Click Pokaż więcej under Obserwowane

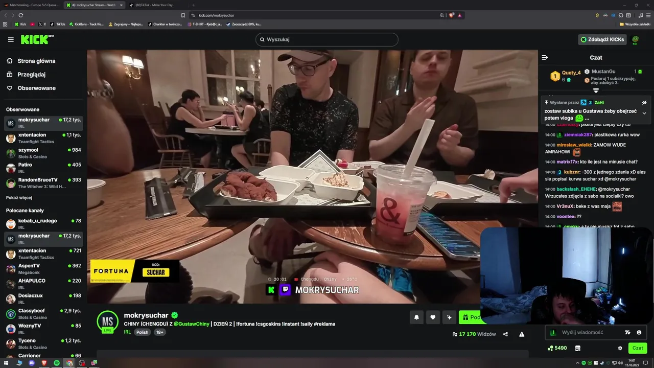pyautogui.click(x=19, y=198)
